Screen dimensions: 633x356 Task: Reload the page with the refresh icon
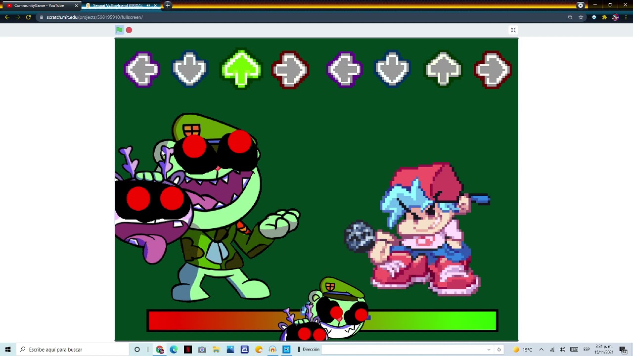tap(28, 17)
